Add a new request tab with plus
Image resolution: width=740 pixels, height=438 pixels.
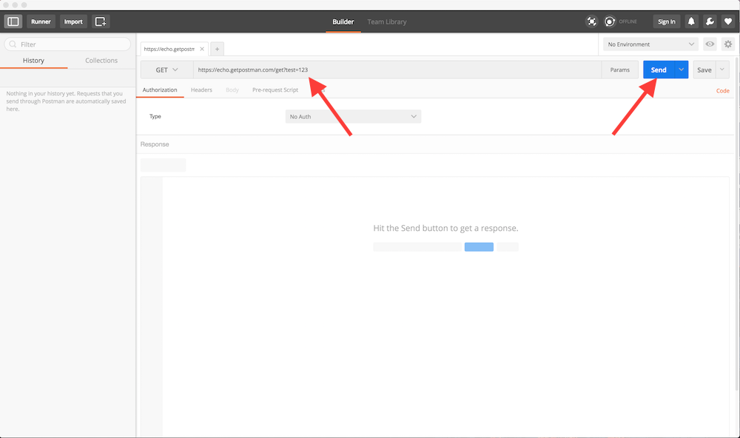[x=217, y=49]
